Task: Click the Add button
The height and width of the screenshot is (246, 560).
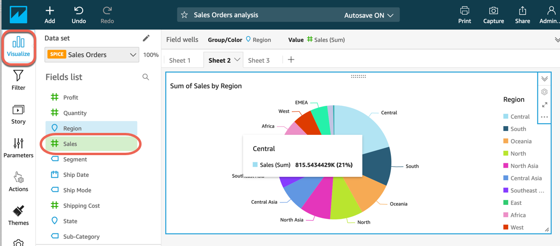Action: click(50, 14)
